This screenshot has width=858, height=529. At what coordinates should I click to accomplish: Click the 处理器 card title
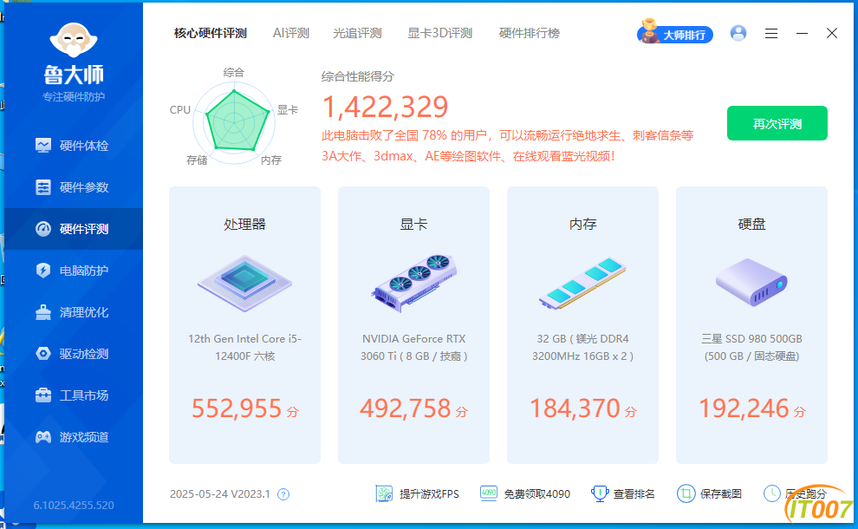point(244,225)
